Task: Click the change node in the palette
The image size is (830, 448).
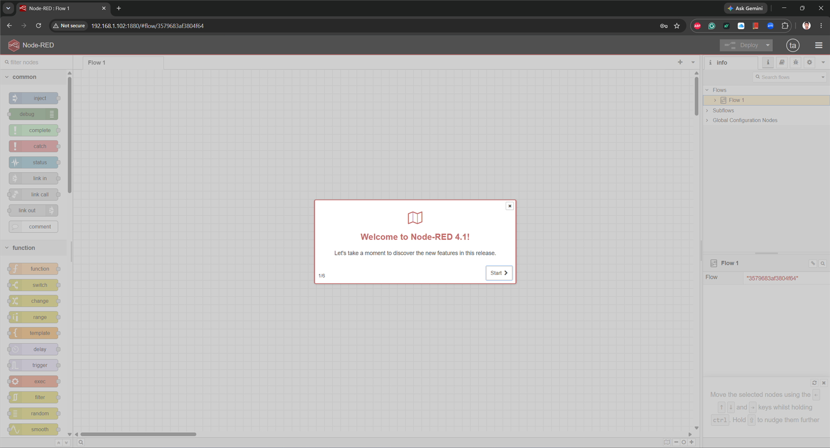Action: (x=33, y=301)
